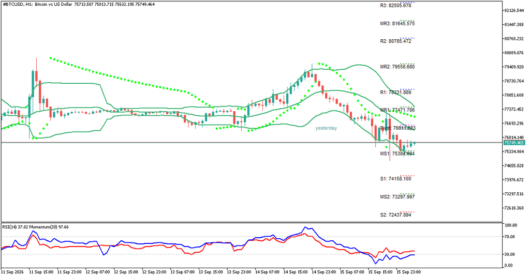The height and width of the screenshot is (277, 530).
Task: Click the RSI scale value 70.00
Action: (x=510, y=237)
